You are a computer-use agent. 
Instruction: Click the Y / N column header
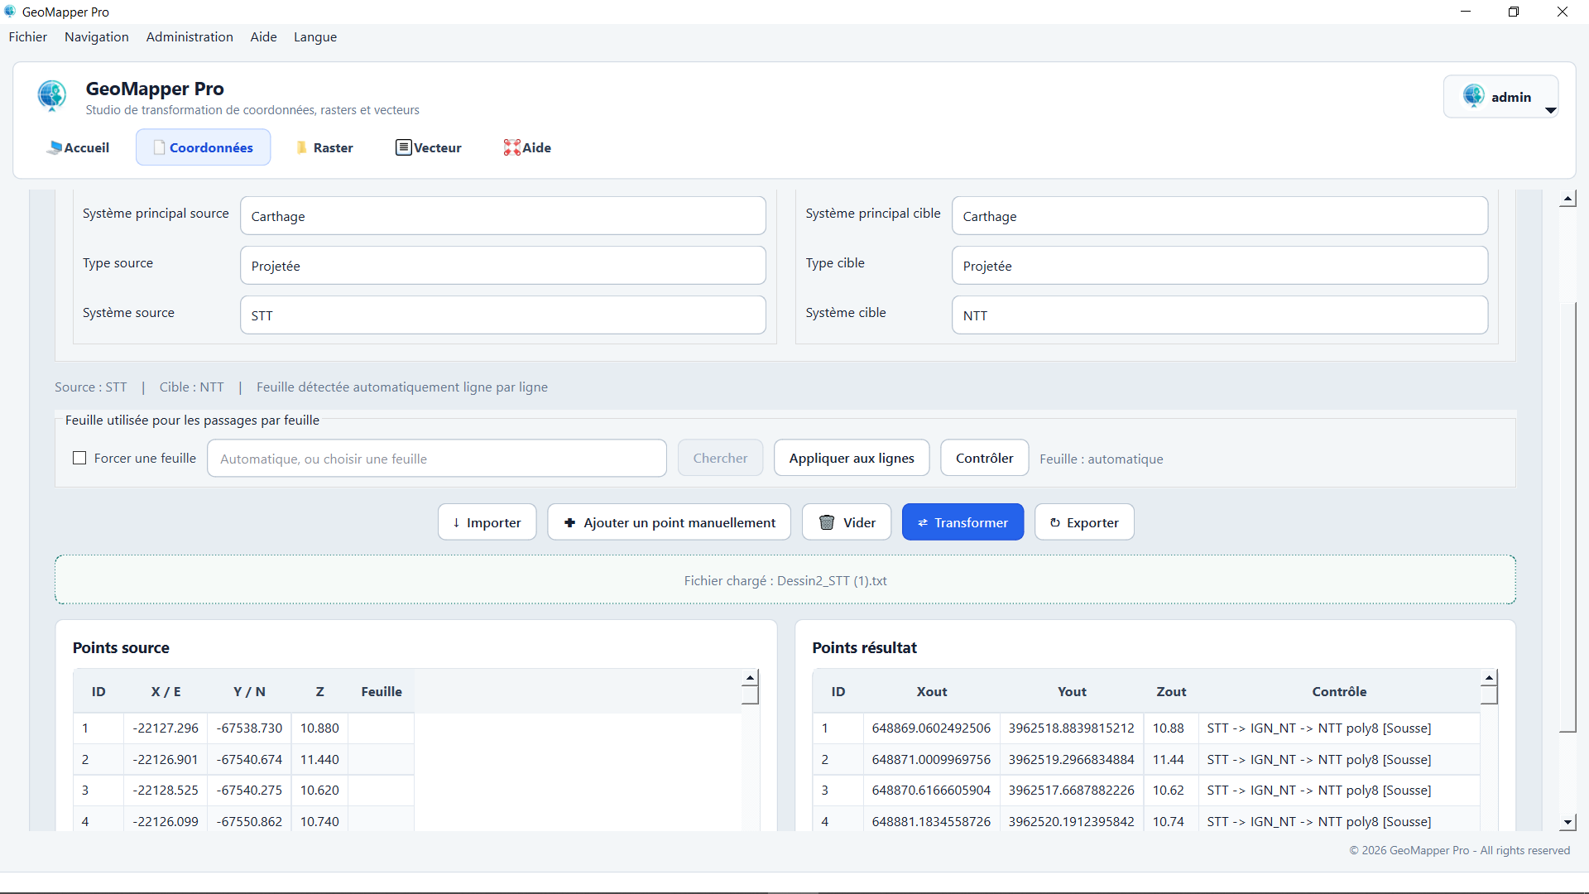pos(249,691)
